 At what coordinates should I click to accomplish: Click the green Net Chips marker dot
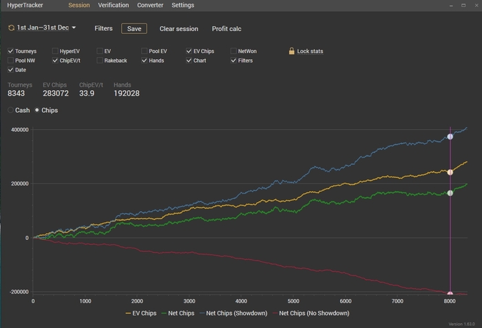tap(450, 193)
